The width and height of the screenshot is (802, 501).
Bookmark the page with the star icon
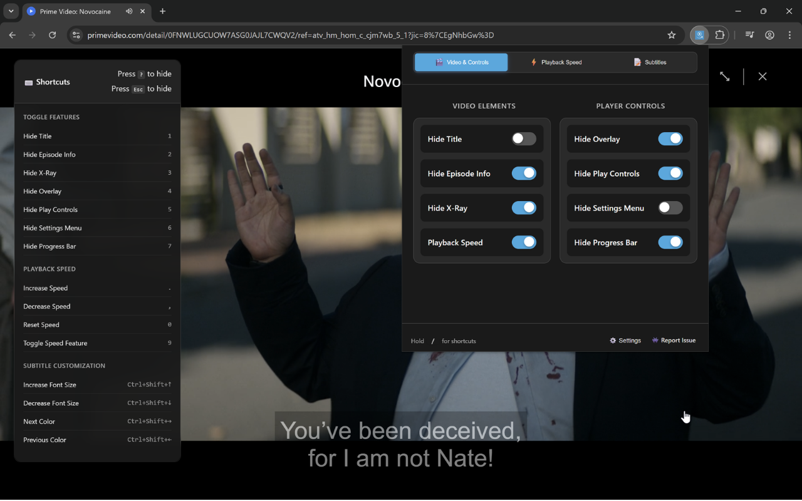[x=672, y=35]
